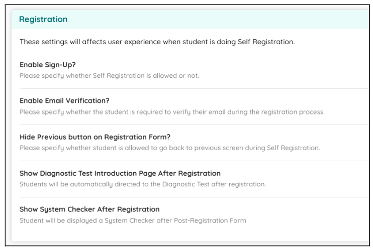Click the description 'Self Registration is allowed or not'
The height and width of the screenshot is (249, 373).
pos(109,76)
